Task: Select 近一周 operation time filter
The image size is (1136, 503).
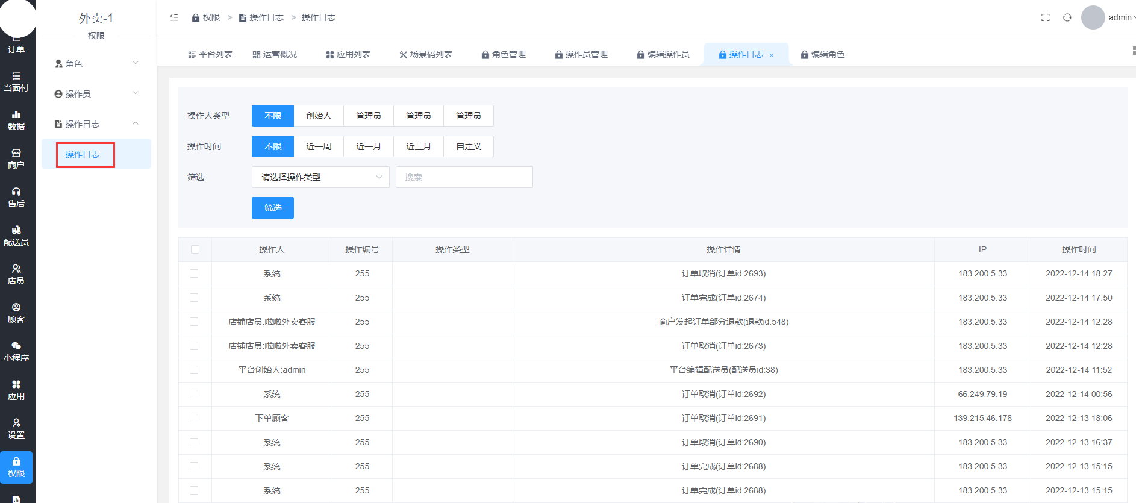Action: (x=319, y=146)
